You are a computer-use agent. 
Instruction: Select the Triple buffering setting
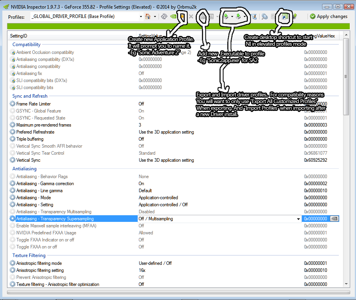[30, 139]
